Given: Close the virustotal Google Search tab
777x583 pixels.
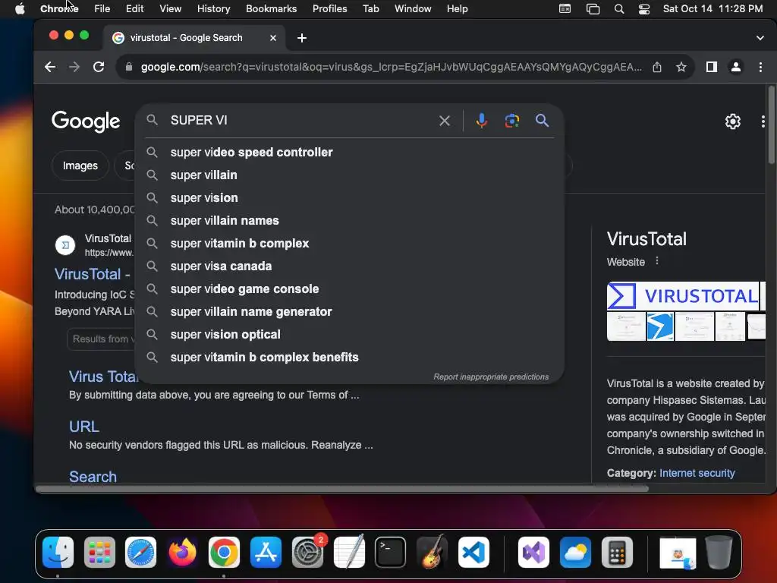Looking at the screenshot, I should (x=273, y=38).
